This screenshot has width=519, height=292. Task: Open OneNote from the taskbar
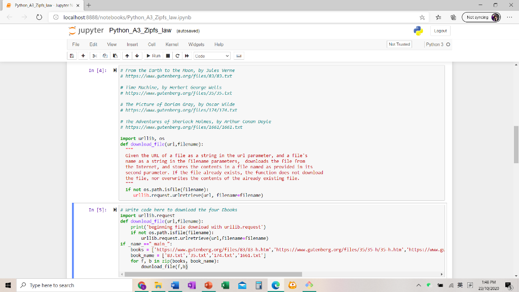point(192,285)
